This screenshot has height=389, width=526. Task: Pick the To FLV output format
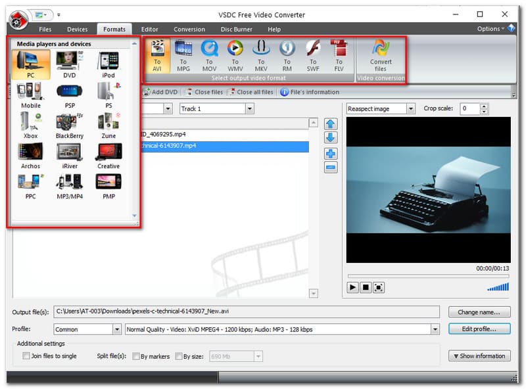(339, 54)
